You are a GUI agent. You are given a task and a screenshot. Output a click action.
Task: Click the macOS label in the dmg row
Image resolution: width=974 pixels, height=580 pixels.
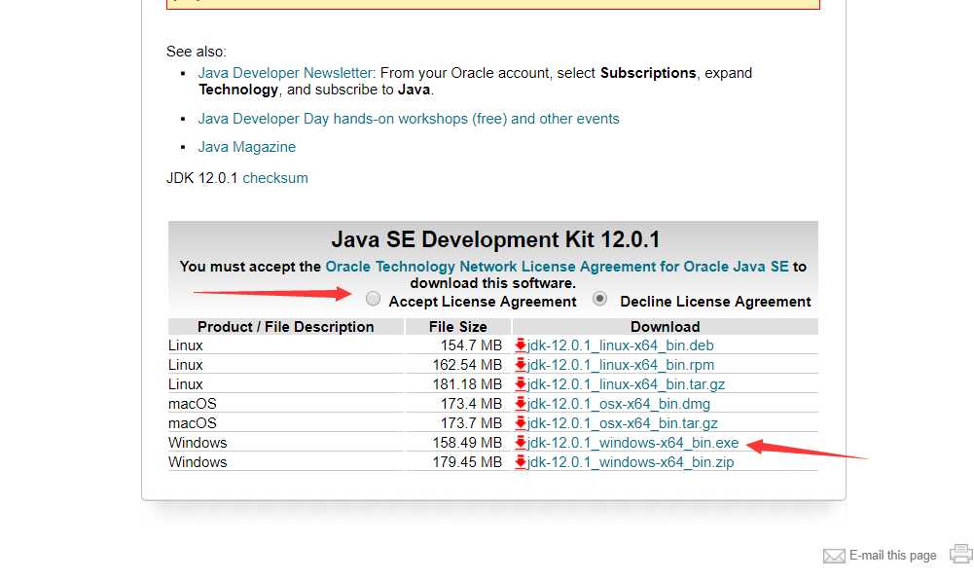point(193,404)
